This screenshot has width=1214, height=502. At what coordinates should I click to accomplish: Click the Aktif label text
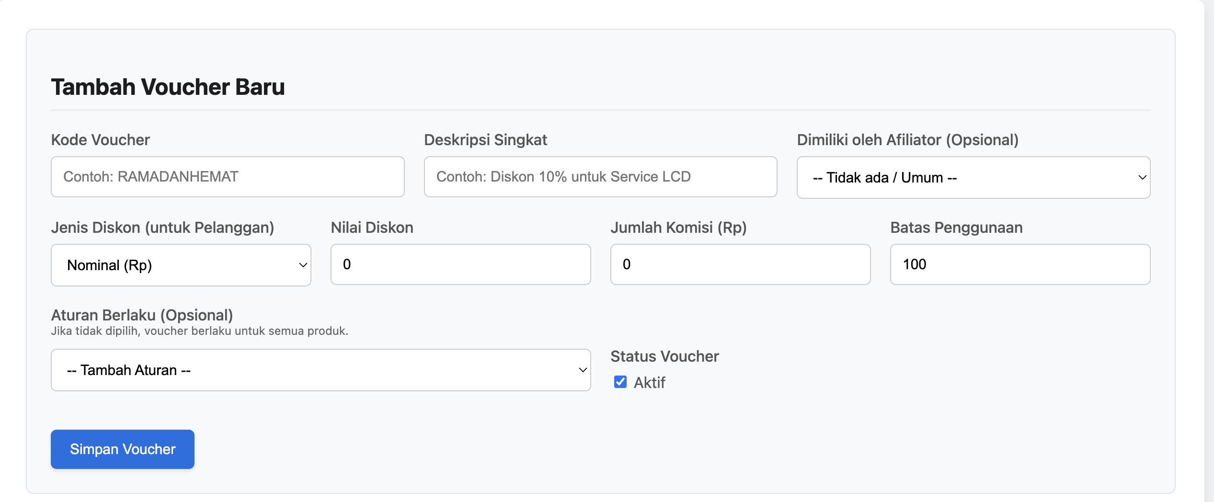click(x=649, y=382)
